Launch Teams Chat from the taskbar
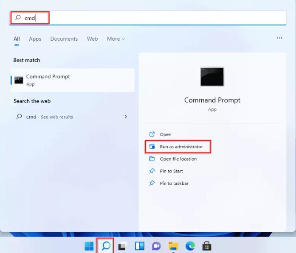The image size is (296, 253). [x=156, y=246]
